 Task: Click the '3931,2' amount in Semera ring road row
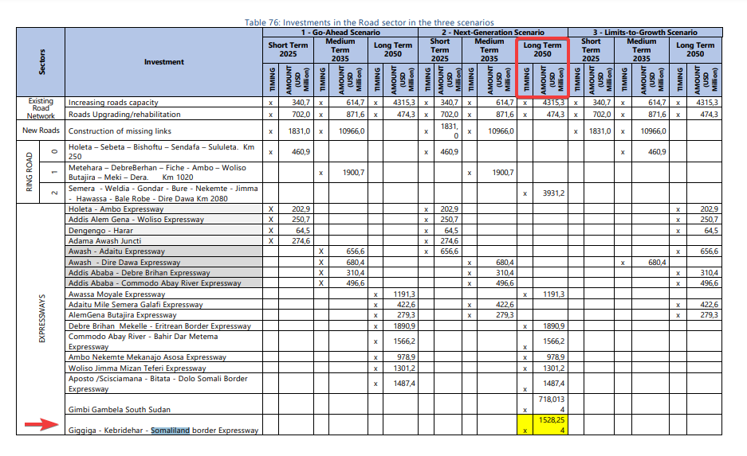(553, 193)
